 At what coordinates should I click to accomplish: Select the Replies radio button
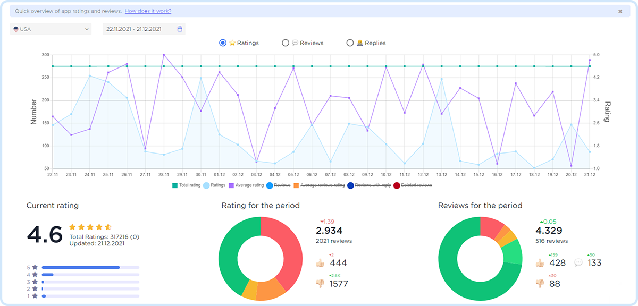click(x=350, y=43)
